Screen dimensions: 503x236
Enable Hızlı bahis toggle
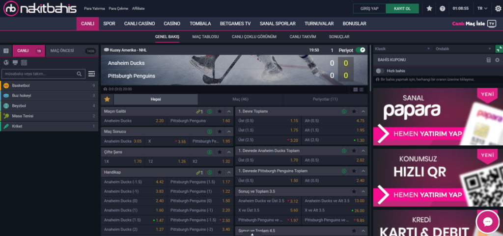[380, 71]
